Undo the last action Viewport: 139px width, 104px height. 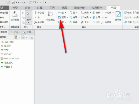pos(17,2)
